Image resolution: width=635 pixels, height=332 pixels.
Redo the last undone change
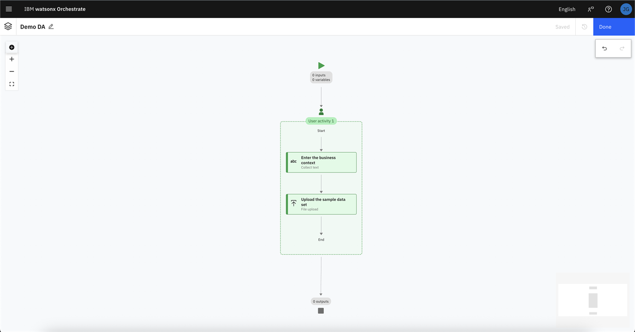(x=622, y=49)
